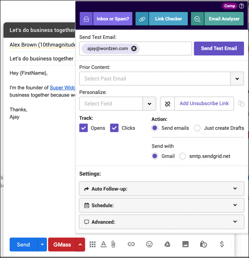
Task: Expand the Auto Follow-up settings section
Action: point(161,189)
